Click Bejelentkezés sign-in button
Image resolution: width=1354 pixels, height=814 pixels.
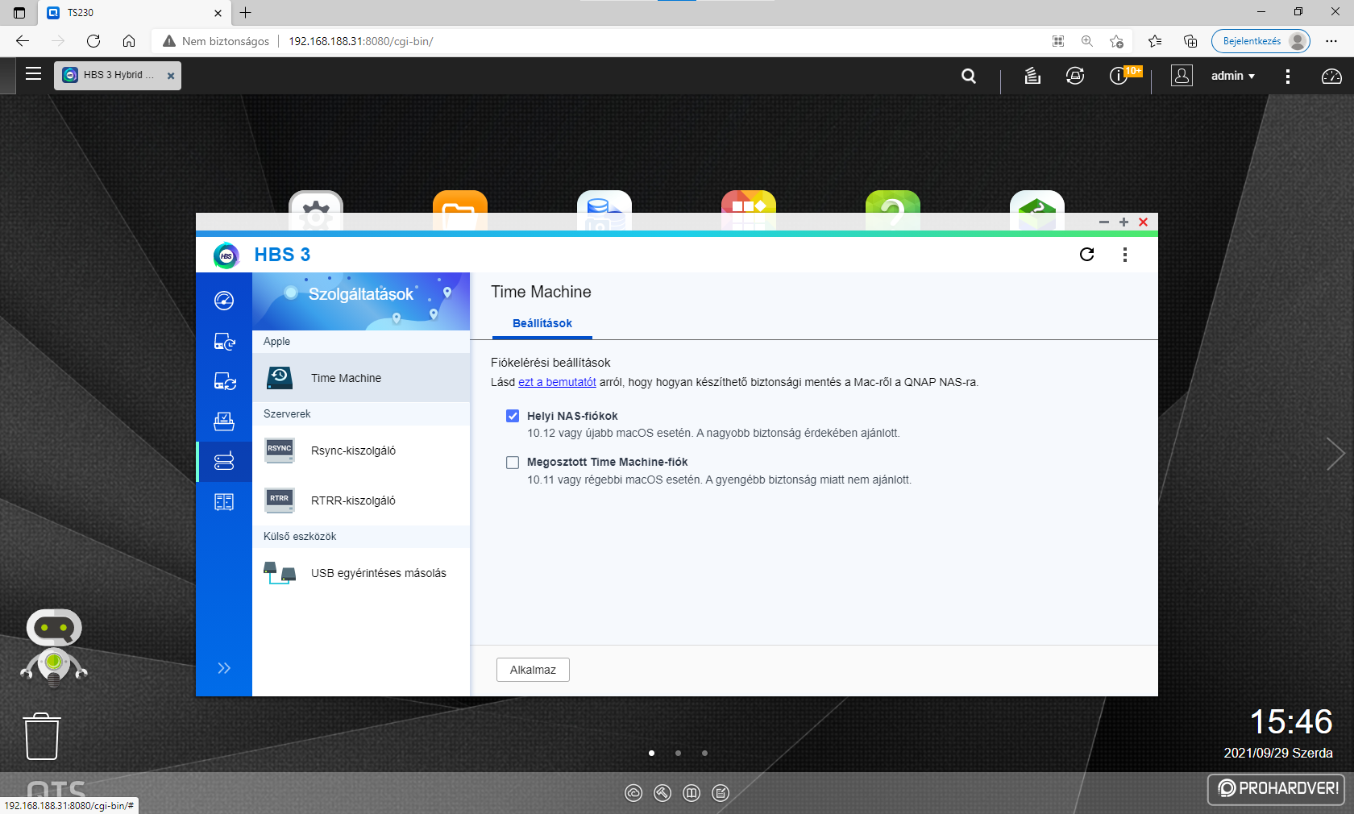tap(1261, 41)
